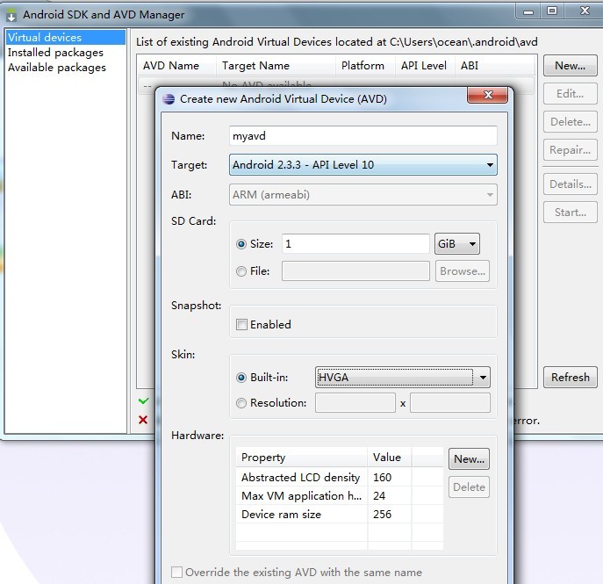Screen dimensions: 603x584
Task: Click the value 24 in hardware table
Action: pyautogui.click(x=379, y=496)
